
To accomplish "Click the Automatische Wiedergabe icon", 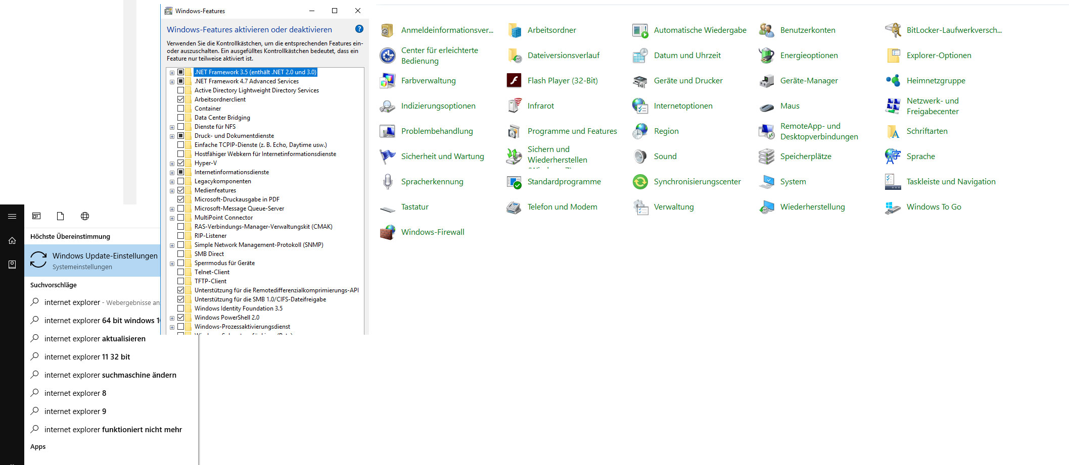I will pos(640,30).
